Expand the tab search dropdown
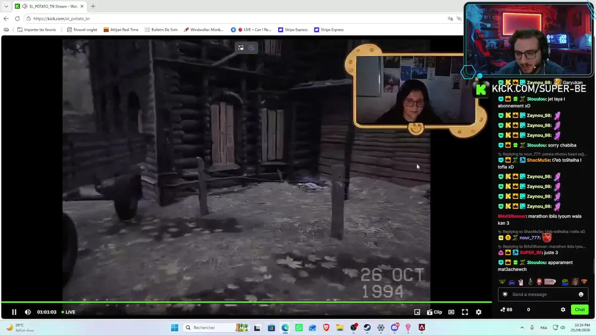This screenshot has height=335, width=596. (x=6, y=7)
